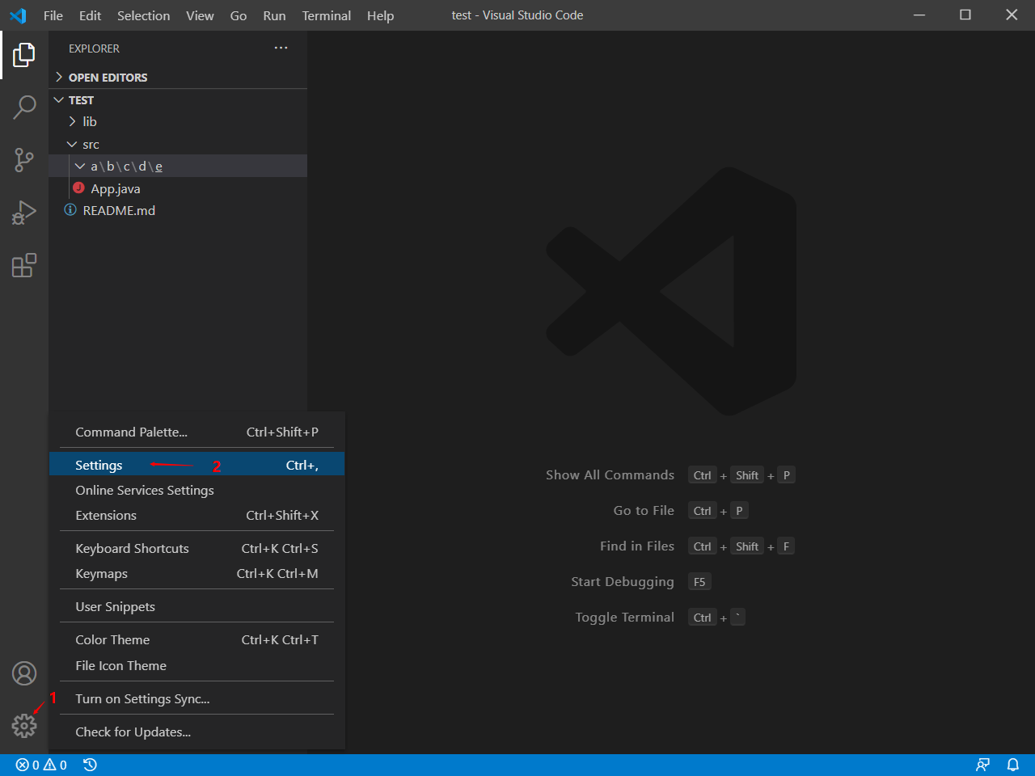Click the Manage gear icon

coord(24,726)
